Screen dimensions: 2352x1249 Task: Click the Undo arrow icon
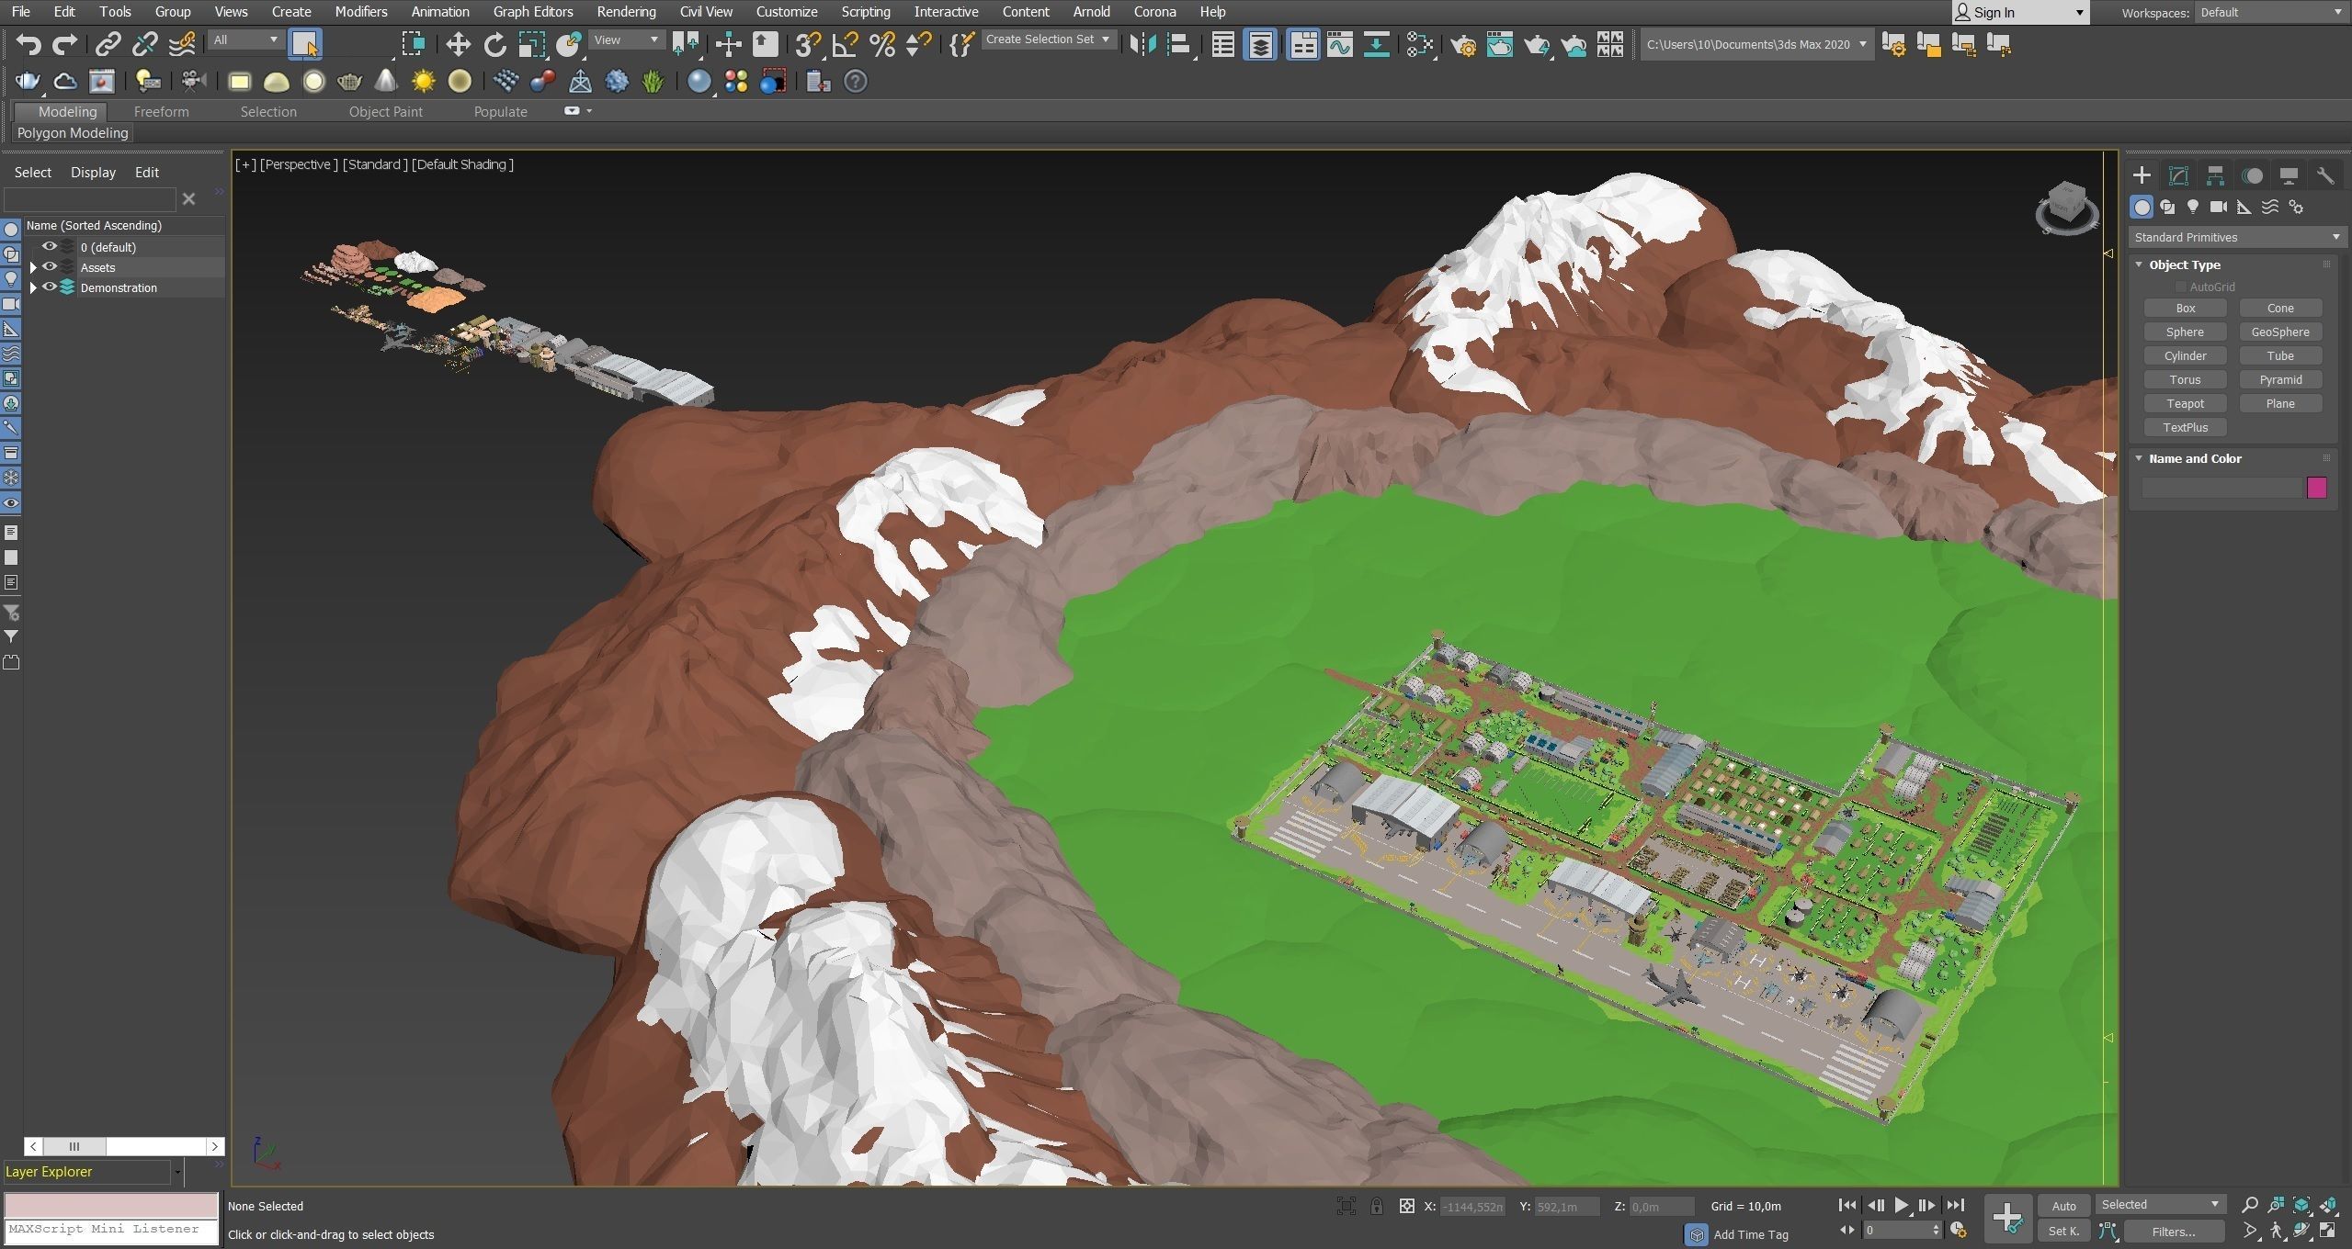click(28, 44)
